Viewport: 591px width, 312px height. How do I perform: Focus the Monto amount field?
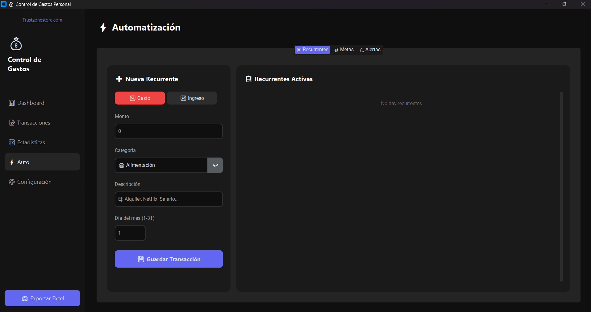pos(169,131)
